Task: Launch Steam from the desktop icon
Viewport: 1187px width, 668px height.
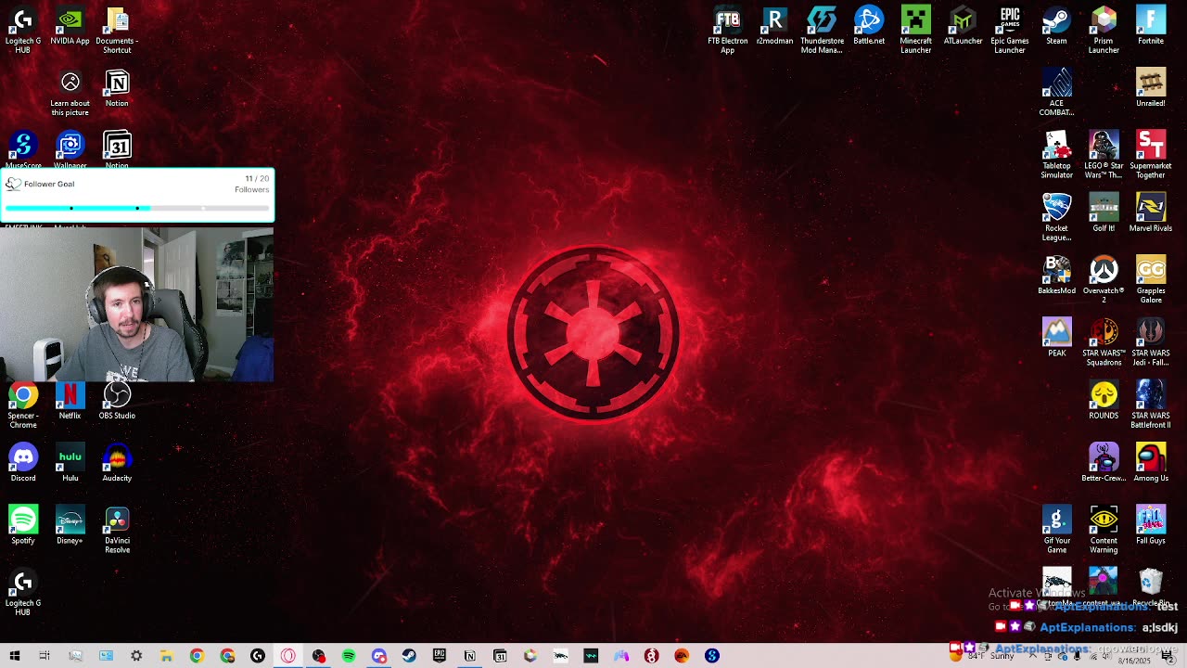Action: 1056,26
